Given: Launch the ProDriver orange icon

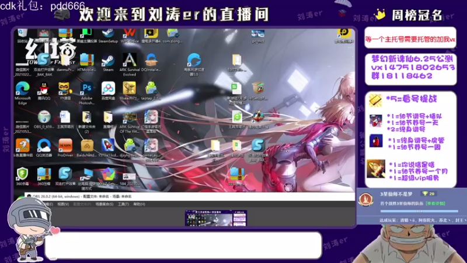Looking at the screenshot, I should pyautogui.click(x=65, y=148).
